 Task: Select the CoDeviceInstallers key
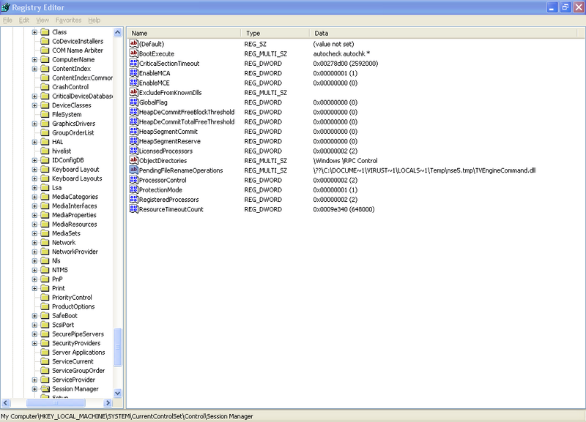(x=78, y=41)
